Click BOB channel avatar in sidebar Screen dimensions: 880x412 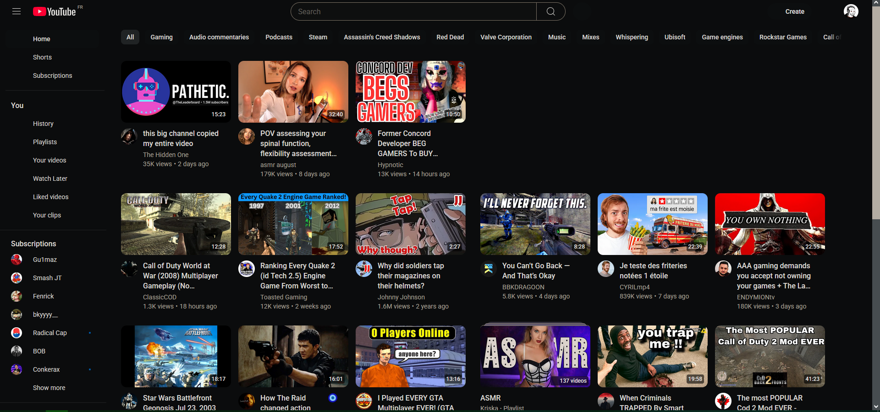16,351
